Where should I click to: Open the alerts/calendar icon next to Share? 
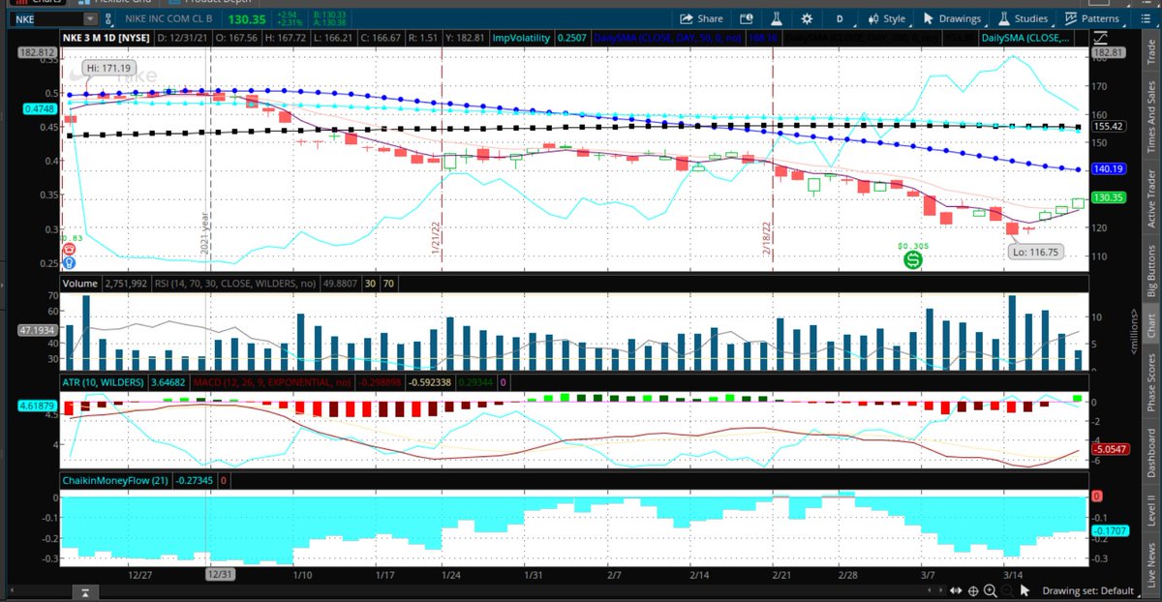point(746,17)
